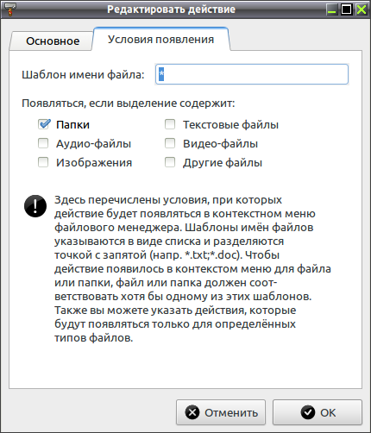Viewport: 371px width, 433px height.
Task: Focus the Шаблон имени файла input field
Action: (252, 74)
